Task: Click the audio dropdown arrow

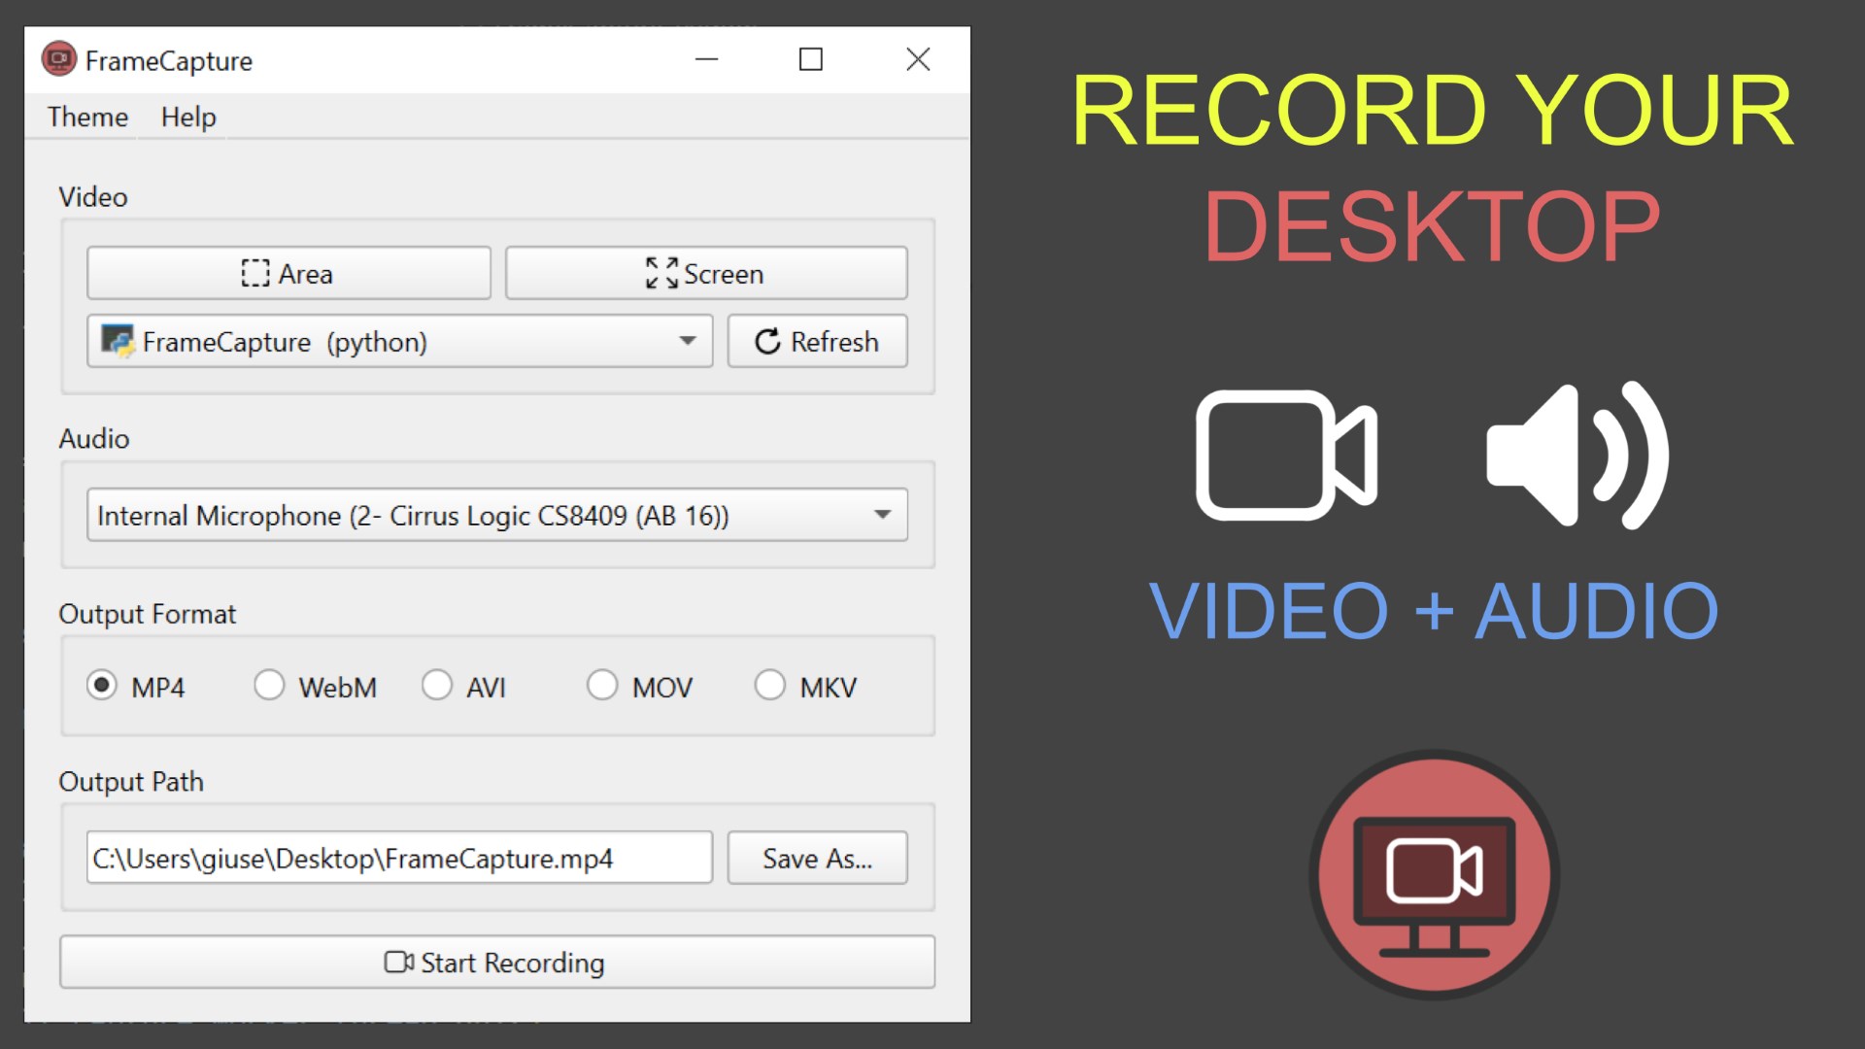Action: tap(882, 515)
